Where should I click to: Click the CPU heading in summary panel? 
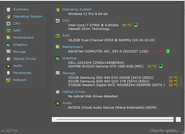tap(66, 21)
